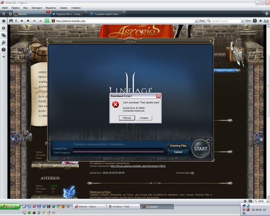Open the closed tabs trash icon
270x216 pixels.
(x=267, y=13)
